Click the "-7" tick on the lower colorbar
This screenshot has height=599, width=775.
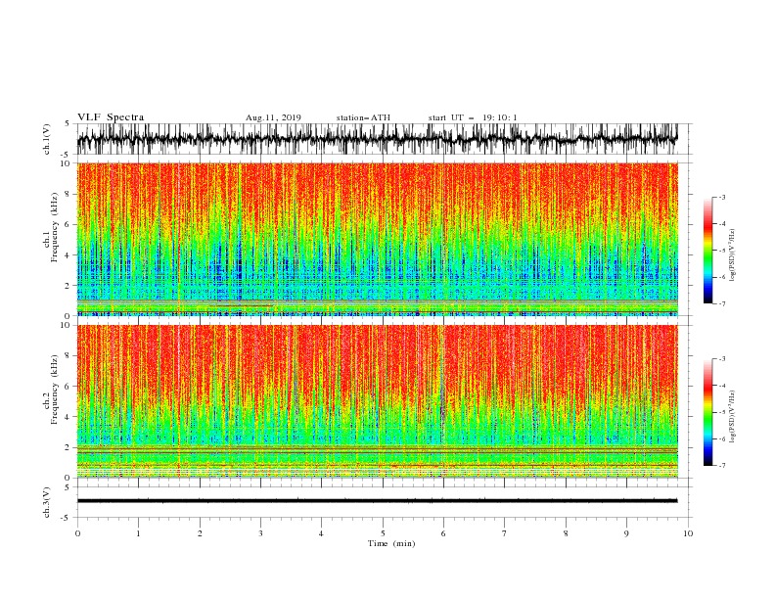coord(721,465)
